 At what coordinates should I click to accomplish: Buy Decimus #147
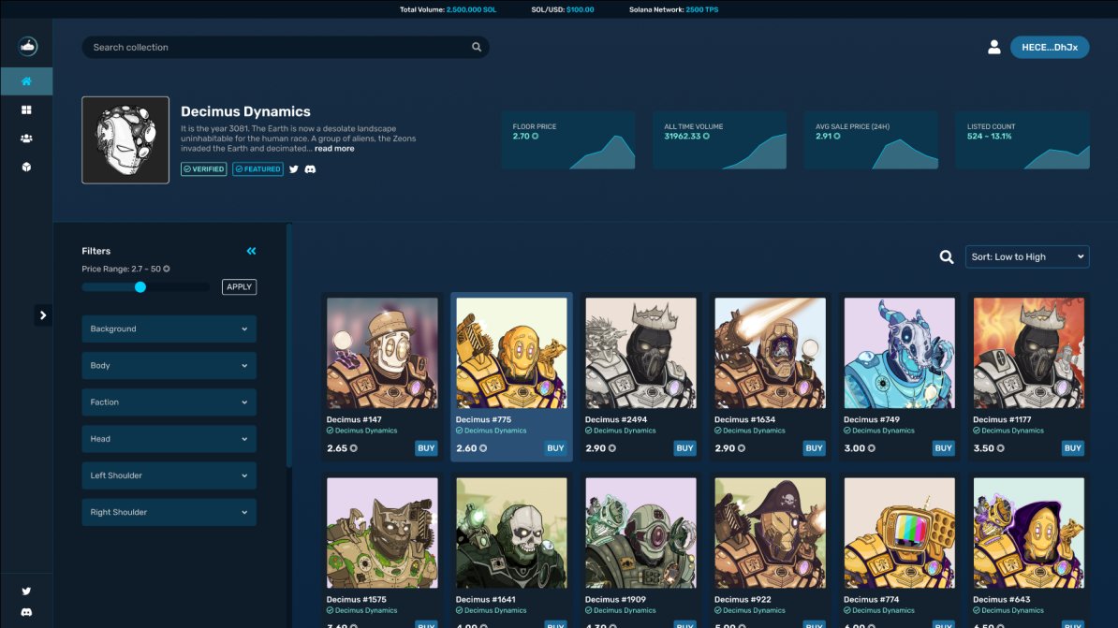coord(426,448)
